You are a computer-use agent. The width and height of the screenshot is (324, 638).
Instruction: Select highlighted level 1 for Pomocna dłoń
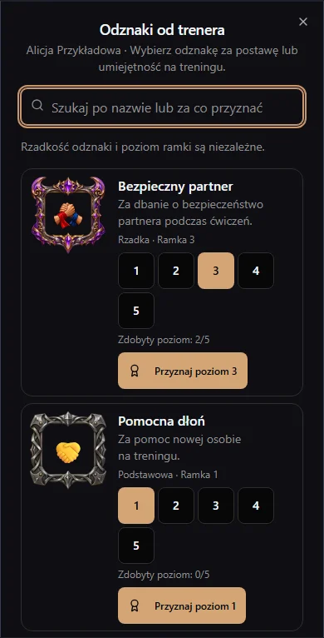(x=136, y=506)
